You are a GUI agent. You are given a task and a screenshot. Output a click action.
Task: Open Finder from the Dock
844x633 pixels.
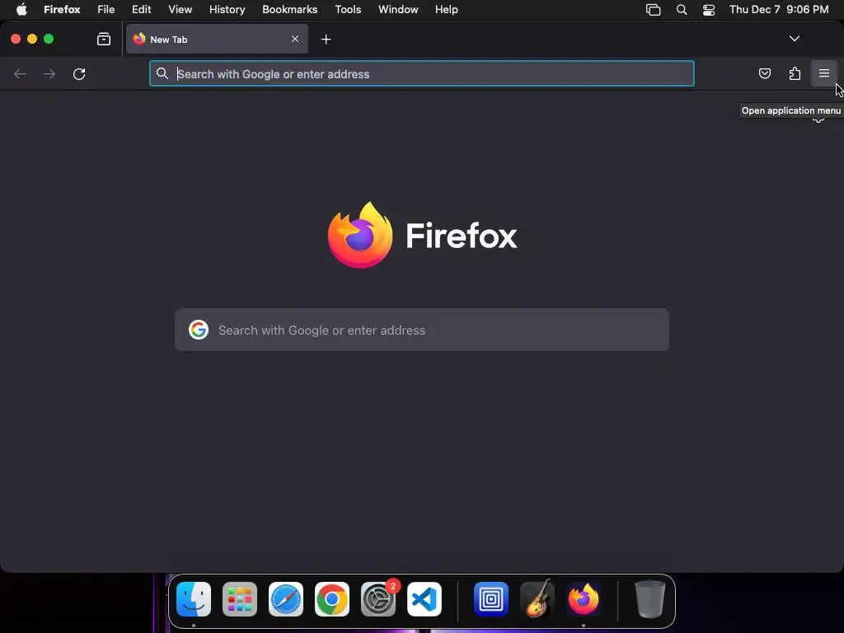point(194,598)
